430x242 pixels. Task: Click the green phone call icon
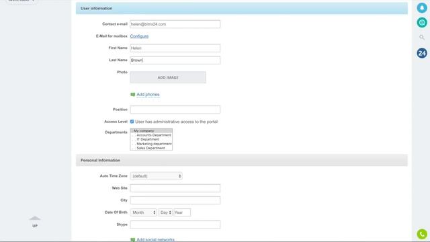pyautogui.click(x=422, y=234)
